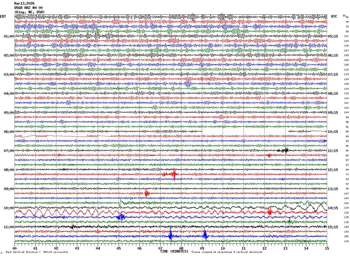The image size is (350, 256).
Task: Click the 07:00 EDT row label
Action: [x=9, y=151]
